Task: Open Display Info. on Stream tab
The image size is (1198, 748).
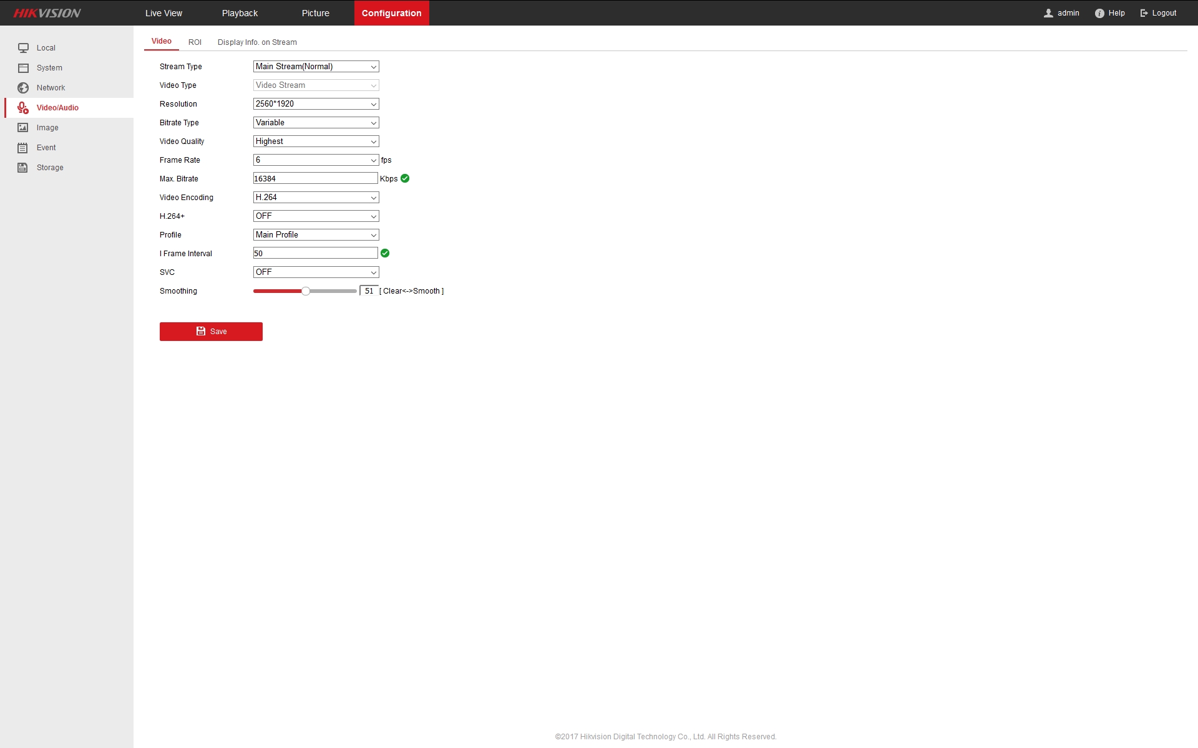Action: click(257, 42)
